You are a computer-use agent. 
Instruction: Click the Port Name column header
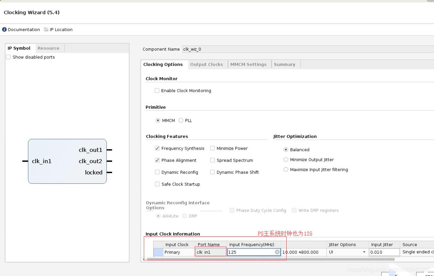pos(211,244)
